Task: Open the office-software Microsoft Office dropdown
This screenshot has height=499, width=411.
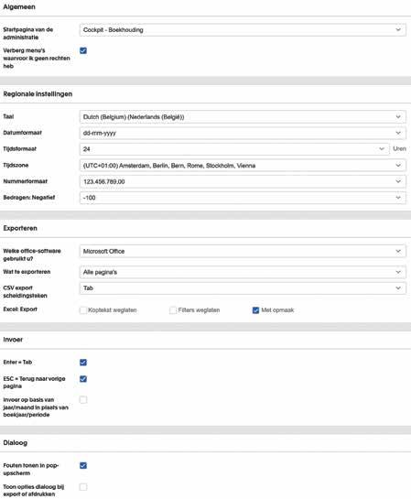Action: (243, 251)
